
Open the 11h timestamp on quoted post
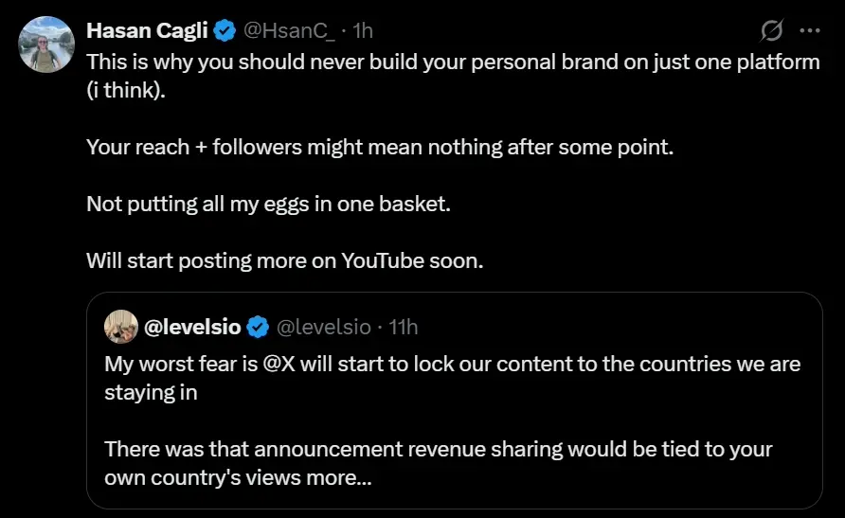click(x=404, y=328)
